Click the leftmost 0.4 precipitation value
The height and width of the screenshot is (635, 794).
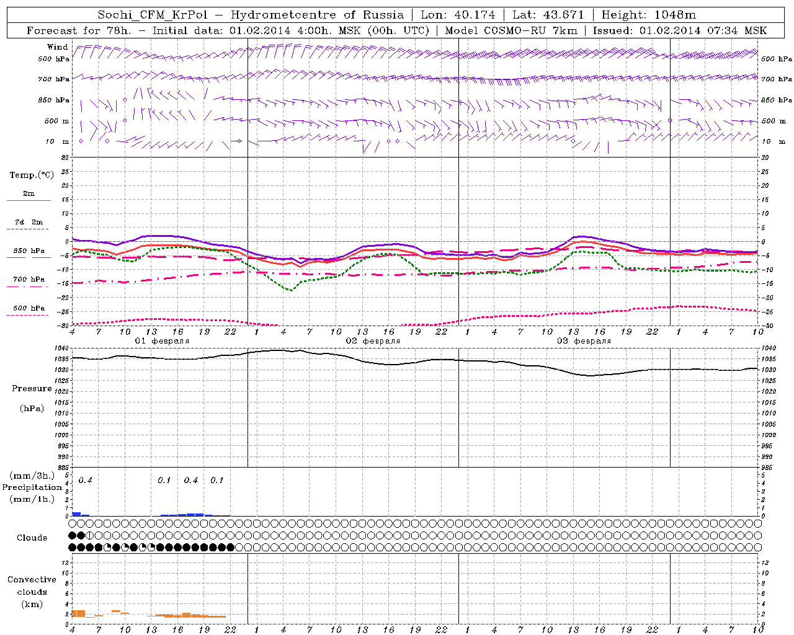(x=86, y=481)
